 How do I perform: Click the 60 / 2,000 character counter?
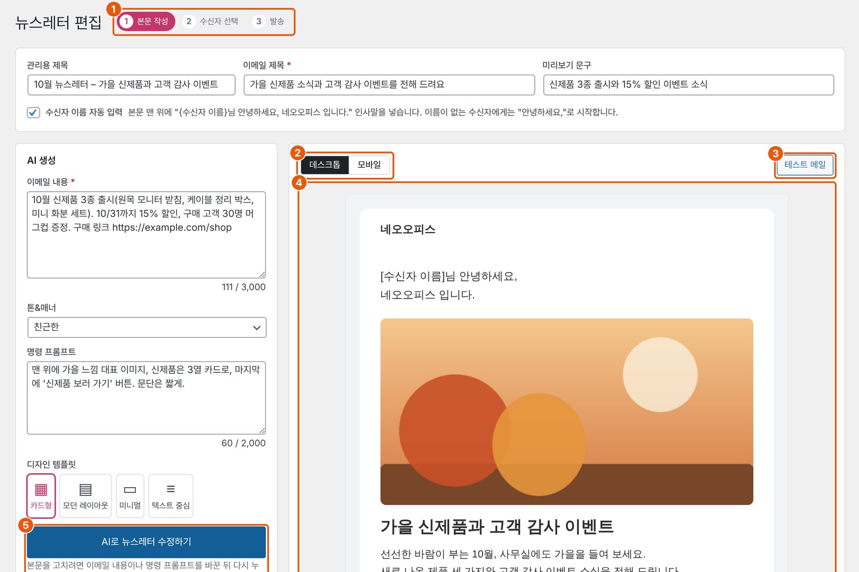click(244, 444)
